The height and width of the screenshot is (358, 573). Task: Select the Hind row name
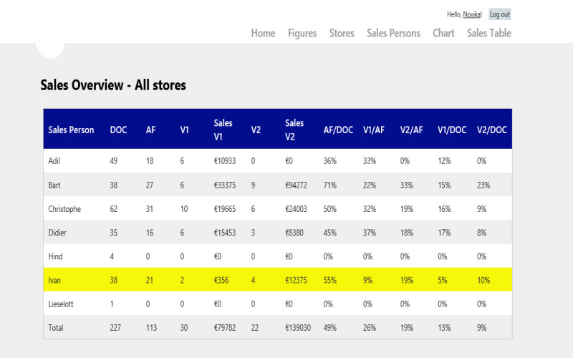point(55,256)
